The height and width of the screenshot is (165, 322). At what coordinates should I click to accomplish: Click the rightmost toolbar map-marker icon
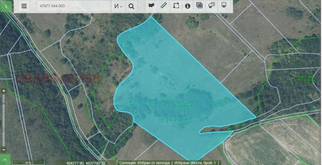point(224,6)
